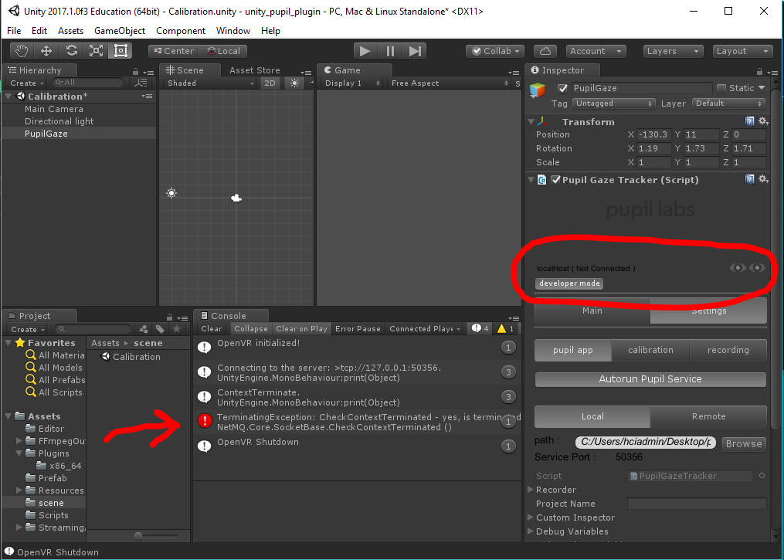
Task: Open the File menu
Action: coord(14,30)
